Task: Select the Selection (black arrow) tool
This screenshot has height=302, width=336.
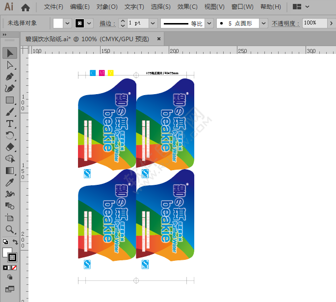Action: [x=10, y=53]
